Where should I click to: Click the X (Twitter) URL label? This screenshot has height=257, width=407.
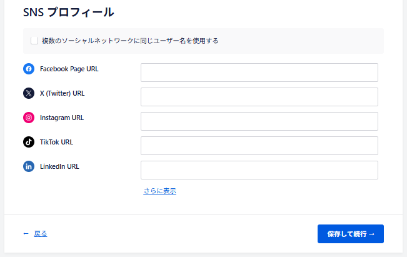[x=62, y=93]
